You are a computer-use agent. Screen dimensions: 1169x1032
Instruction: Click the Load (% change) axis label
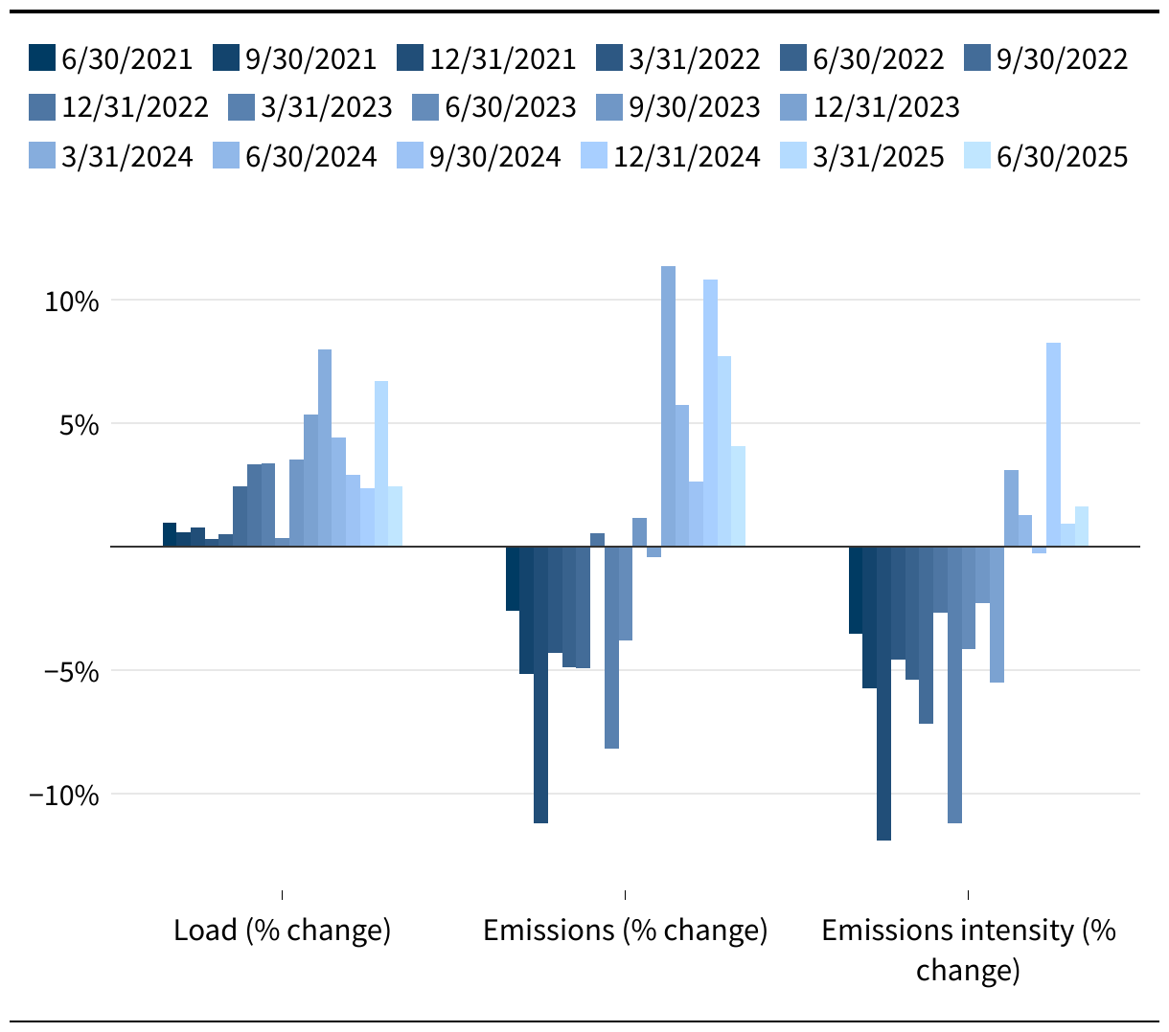[x=283, y=930]
